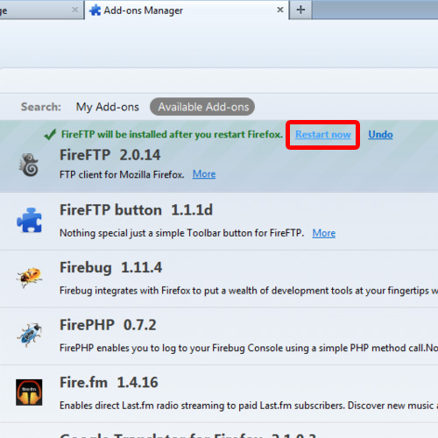The image size is (438, 438).
Task: Select Available Add-ons search filter
Action: (x=202, y=107)
